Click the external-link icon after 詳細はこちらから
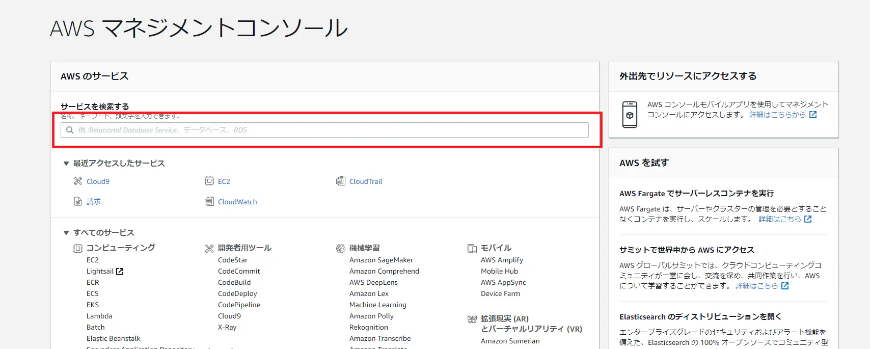870x349 pixels. [x=813, y=115]
